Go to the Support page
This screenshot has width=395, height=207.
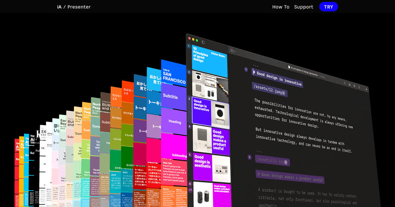click(303, 7)
